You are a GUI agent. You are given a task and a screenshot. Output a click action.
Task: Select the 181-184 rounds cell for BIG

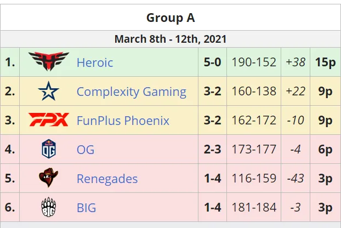[254, 207]
